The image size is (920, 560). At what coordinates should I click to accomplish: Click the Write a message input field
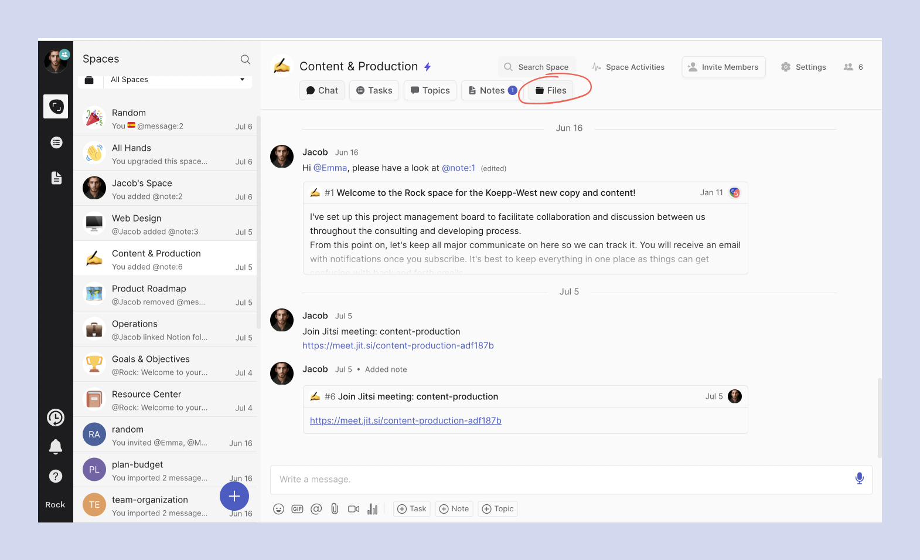pos(557,479)
